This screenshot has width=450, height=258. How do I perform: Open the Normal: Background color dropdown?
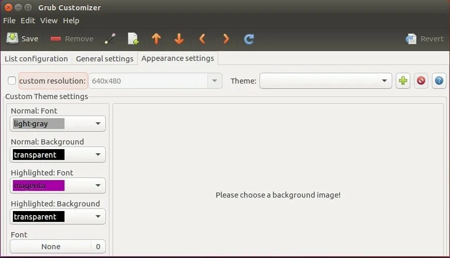[x=58, y=155]
